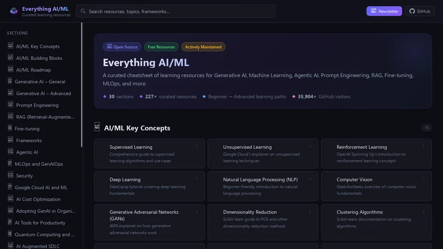This screenshot has height=249, width=443.
Task: Go to Frameworks section in sidebar
Action: pyautogui.click(x=42, y=140)
